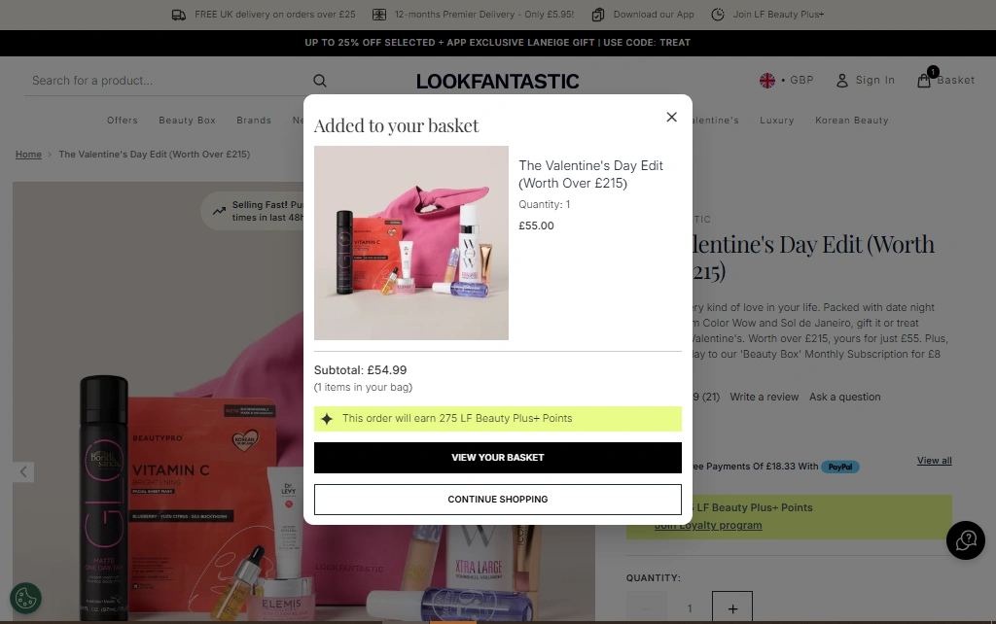The image size is (996, 624).
Task: Click the Write a review link
Action: (x=764, y=397)
